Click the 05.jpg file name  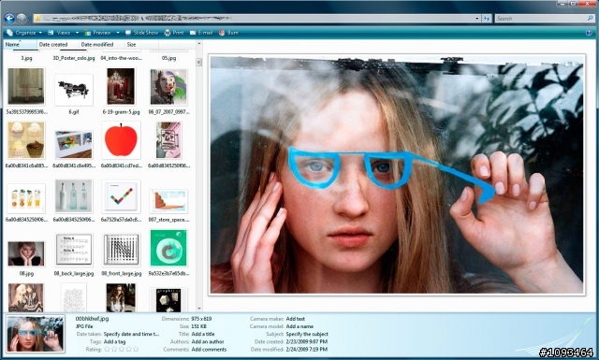point(168,58)
